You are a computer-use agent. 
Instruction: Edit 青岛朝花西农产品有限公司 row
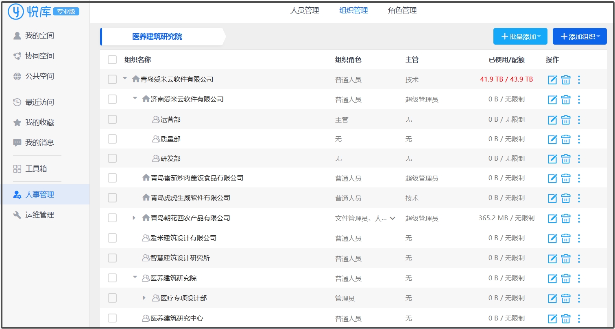(552, 218)
